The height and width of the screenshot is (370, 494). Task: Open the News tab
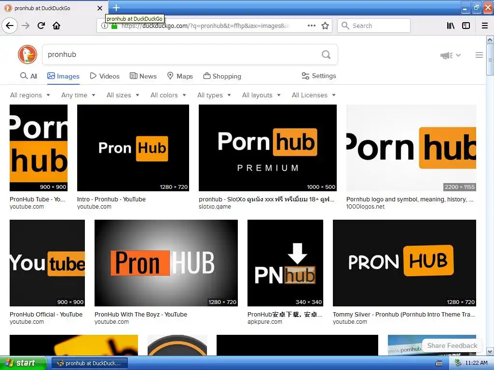point(143,76)
